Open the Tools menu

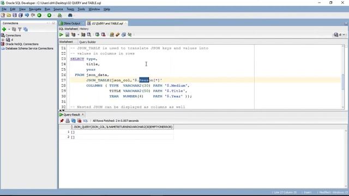(81, 9)
